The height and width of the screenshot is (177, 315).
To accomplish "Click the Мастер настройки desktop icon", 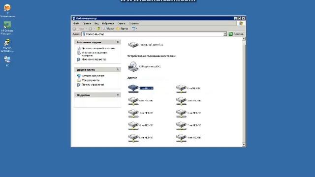I will (x=7, y=42).
